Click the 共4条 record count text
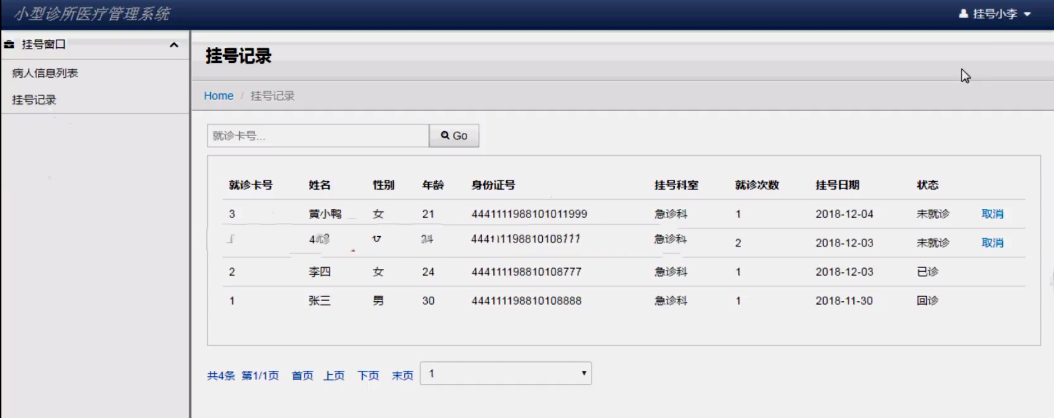This screenshot has width=1054, height=418. coord(221,376)
